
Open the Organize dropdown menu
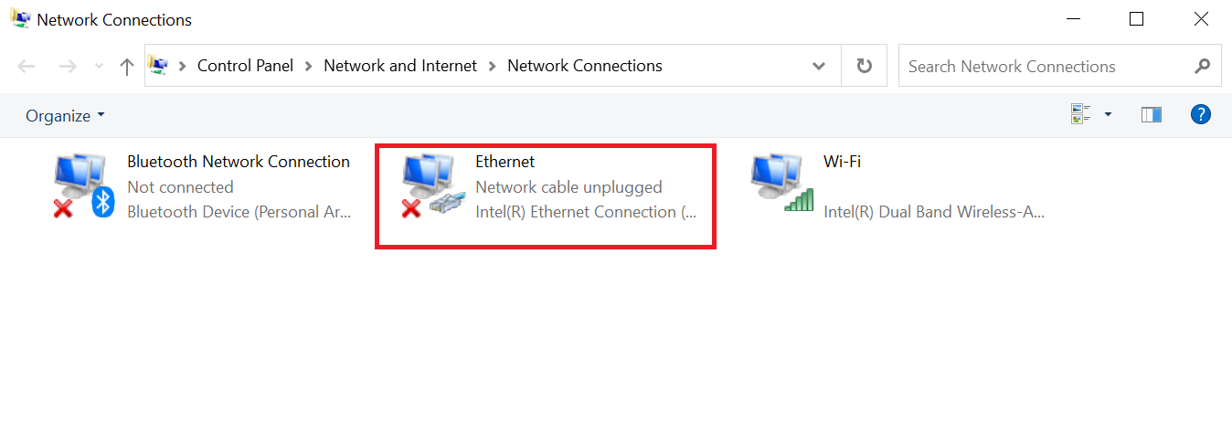65,116
